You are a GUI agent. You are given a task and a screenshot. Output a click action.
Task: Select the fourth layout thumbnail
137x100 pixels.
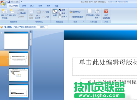click(19, 91)
